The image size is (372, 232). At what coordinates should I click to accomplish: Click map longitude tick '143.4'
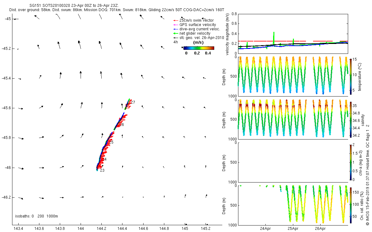[18, 229]
